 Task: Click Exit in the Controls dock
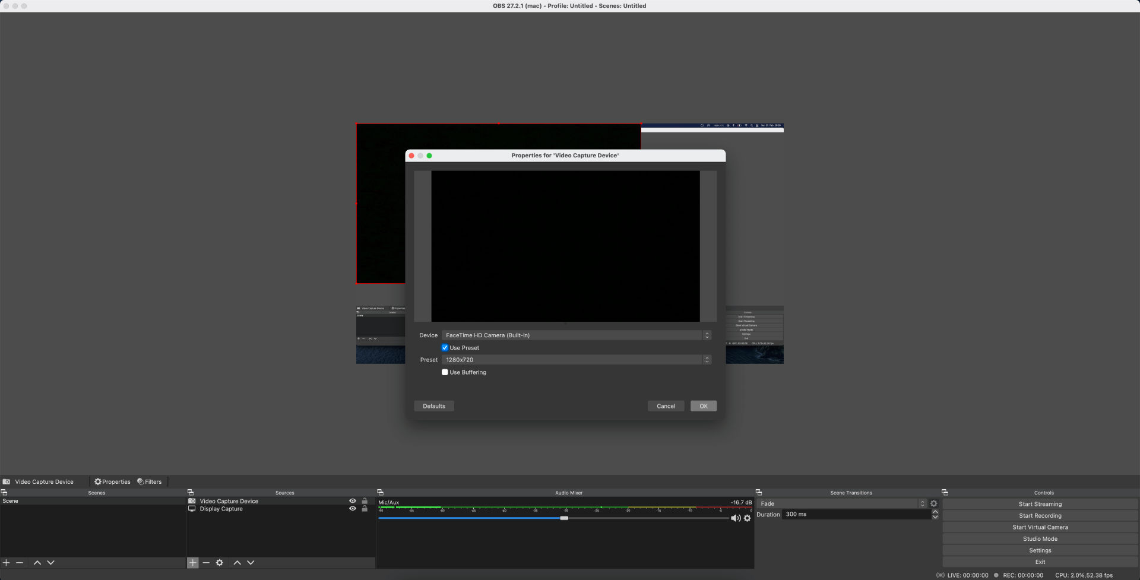1040,562
